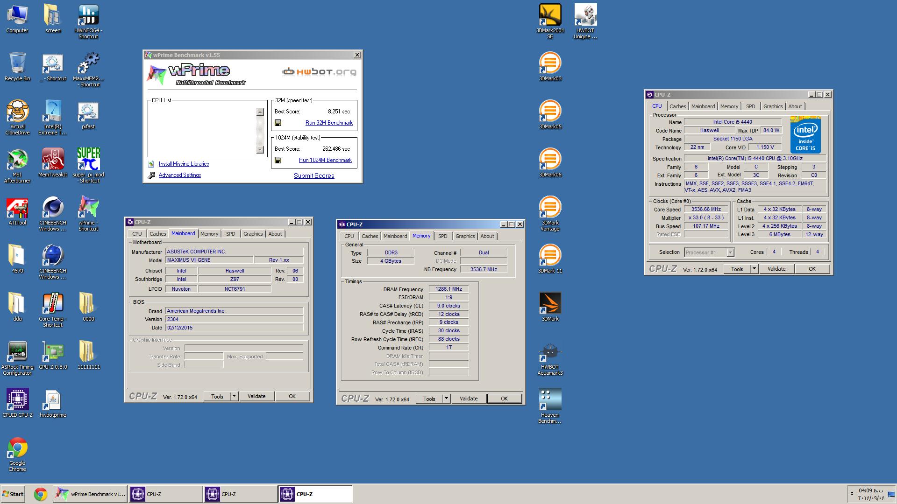Click the taskbar clock
This screenshot has height=504, width=897.
(871, 494)
